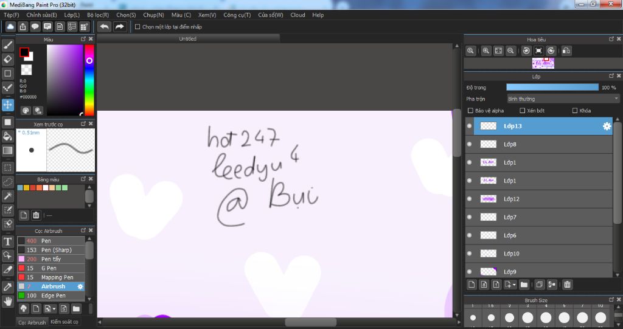Click the black foreground color swatch
Image resolution: width=623 pixels, height=329 pixels.
[24, 52]
